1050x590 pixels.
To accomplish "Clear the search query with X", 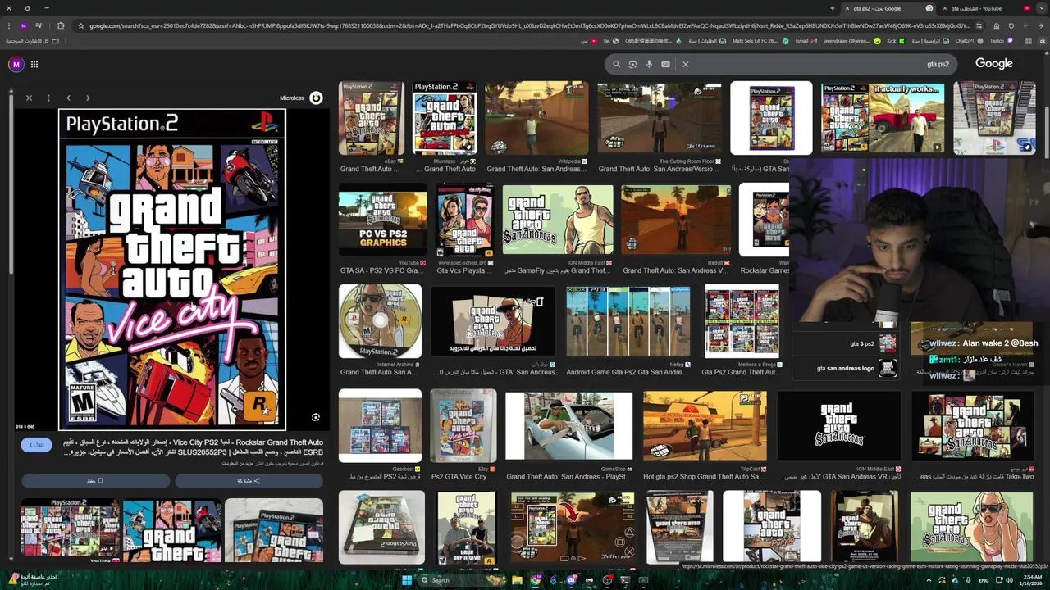I will (686, 64).
